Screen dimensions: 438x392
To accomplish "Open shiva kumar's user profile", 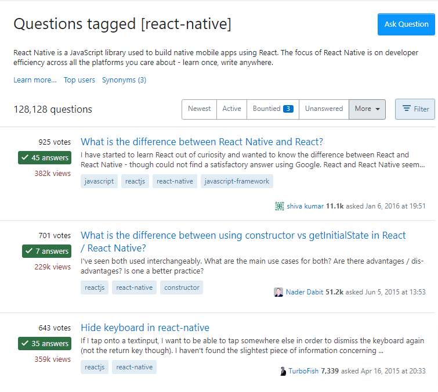I will 305,206.
